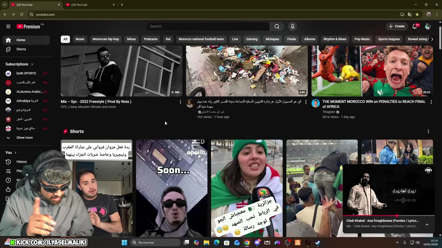The height and width of the screenshot is (248, 442).
Task: Go back in Chrome
Action: (x=5, y=14)
